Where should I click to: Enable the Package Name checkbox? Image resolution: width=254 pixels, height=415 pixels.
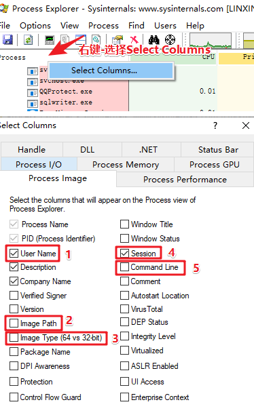(x=14, y=352)
